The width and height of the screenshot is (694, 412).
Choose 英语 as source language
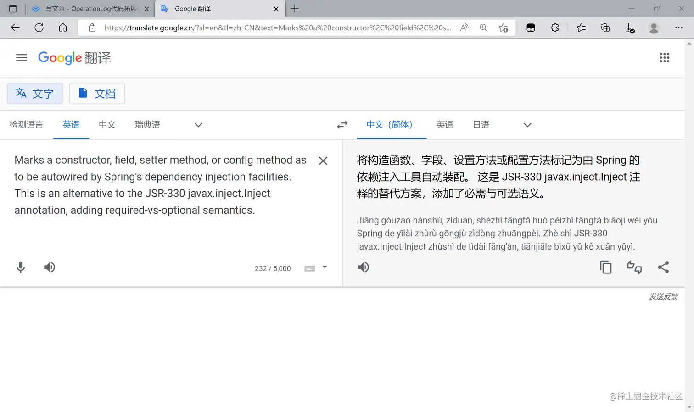(x=71, y=125)
